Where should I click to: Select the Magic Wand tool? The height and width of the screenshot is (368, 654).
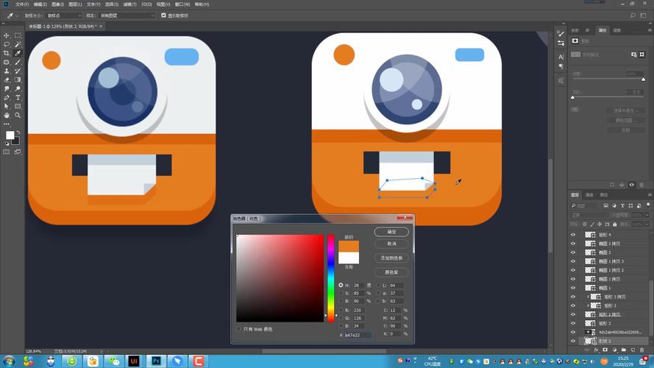tap(18, 44)
